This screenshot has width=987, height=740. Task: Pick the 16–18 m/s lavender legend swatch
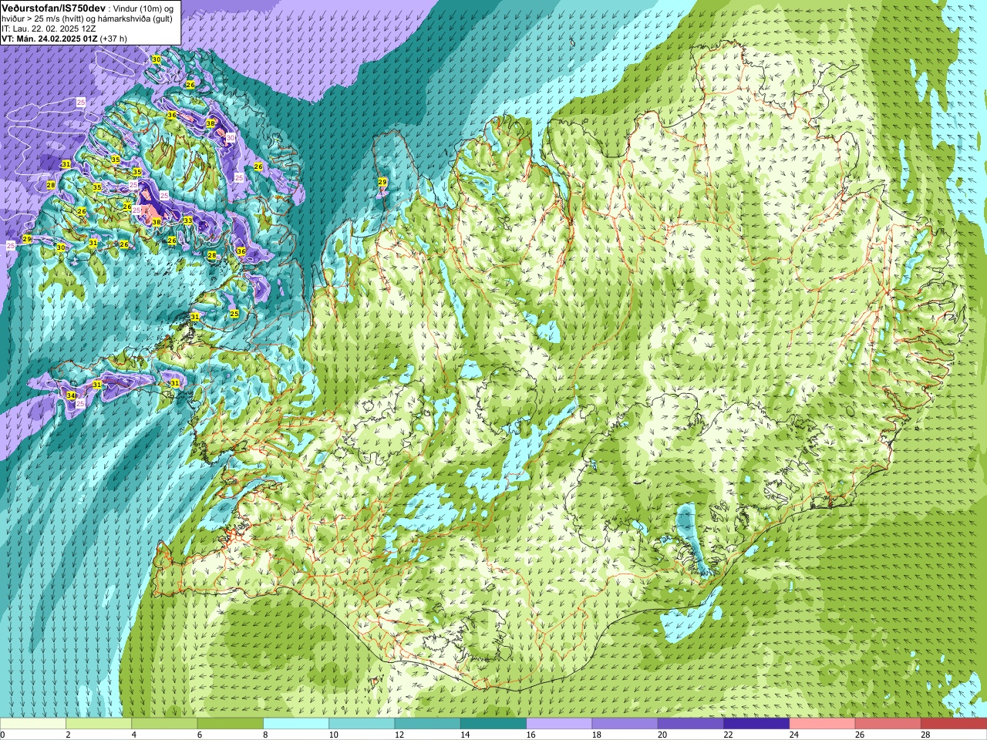point(559,724)
